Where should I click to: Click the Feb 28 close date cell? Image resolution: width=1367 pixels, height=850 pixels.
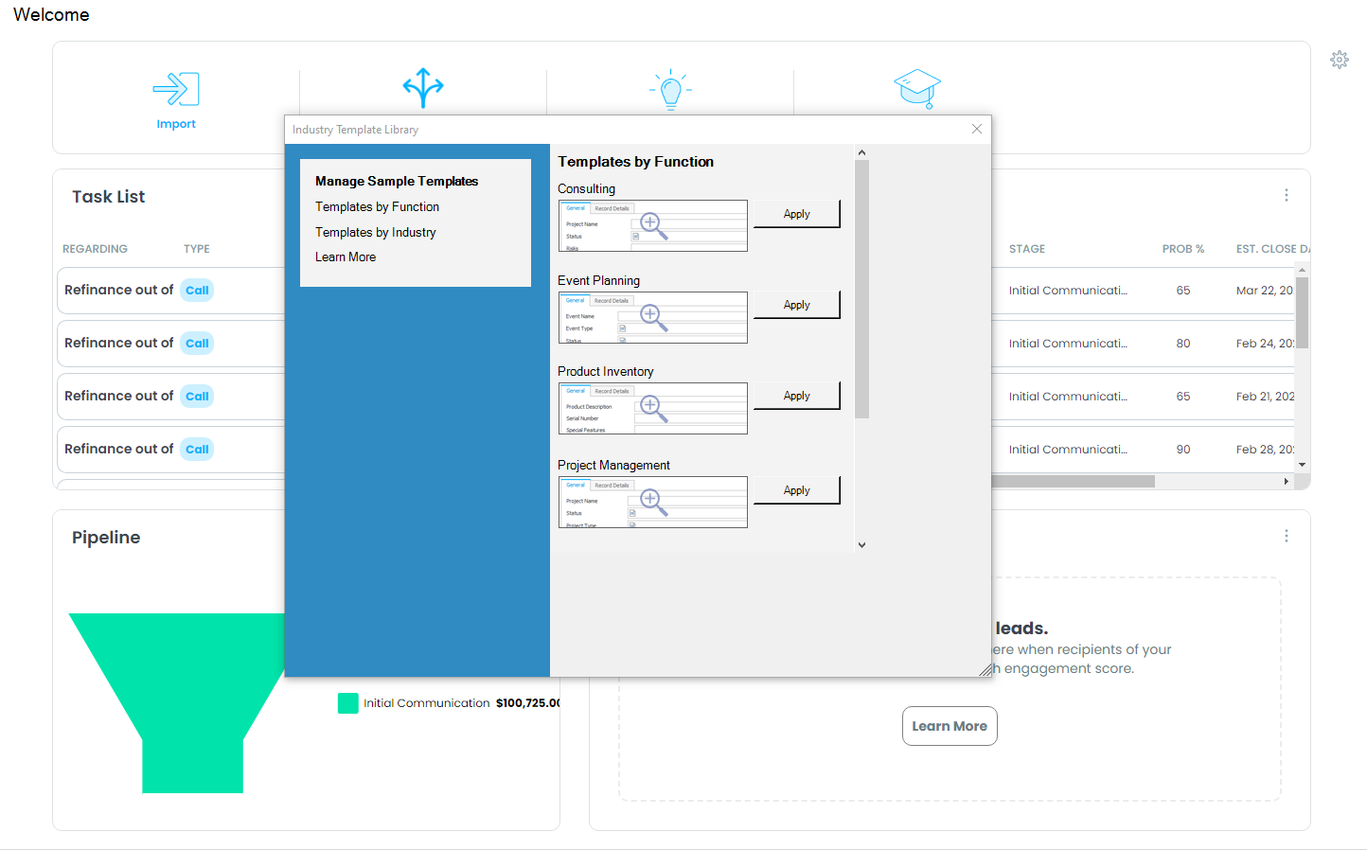click(1266, 450)
